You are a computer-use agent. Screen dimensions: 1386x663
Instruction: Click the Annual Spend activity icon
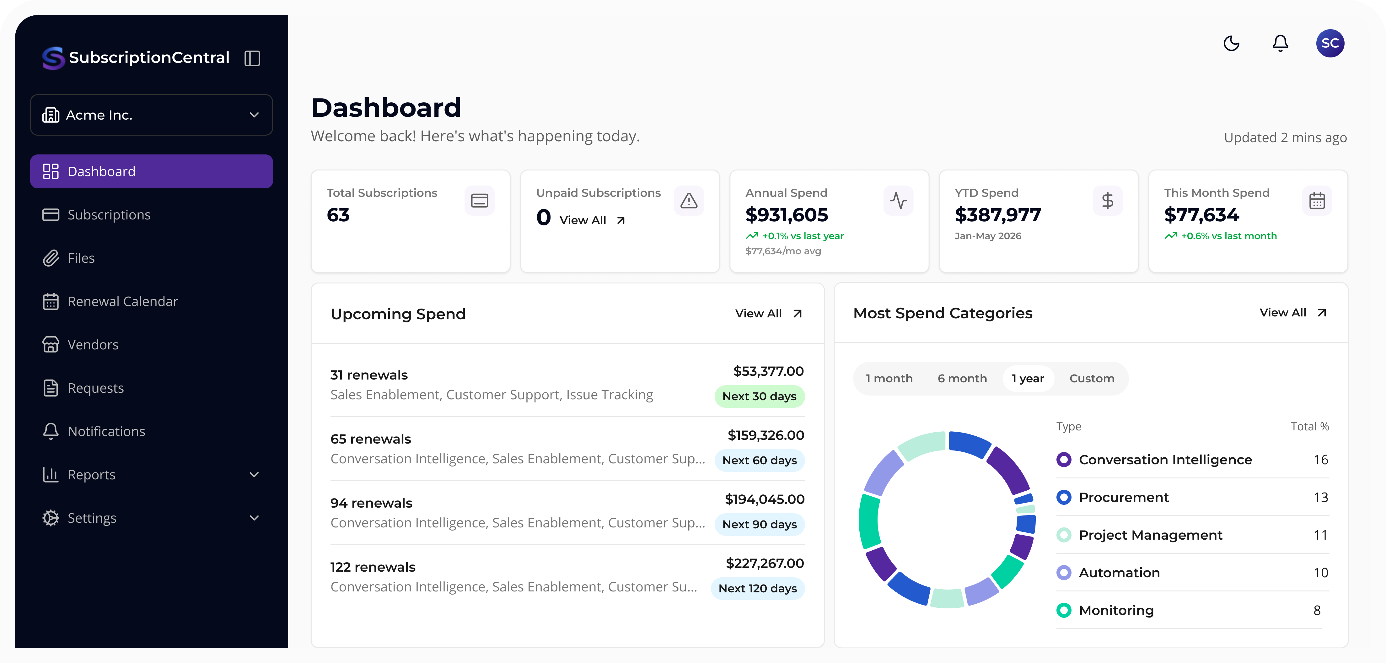tap(898, 201)
